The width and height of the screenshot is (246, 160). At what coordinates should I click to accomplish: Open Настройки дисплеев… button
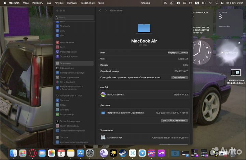175,120
